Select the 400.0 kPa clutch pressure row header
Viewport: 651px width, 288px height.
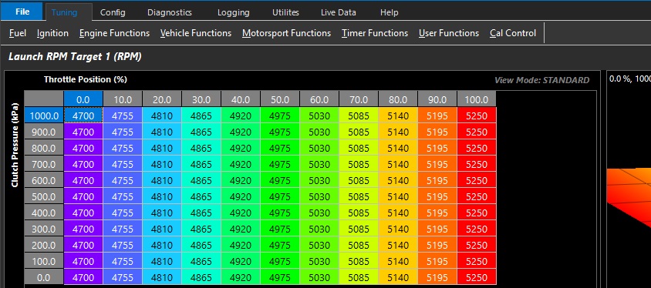(44, 213)
